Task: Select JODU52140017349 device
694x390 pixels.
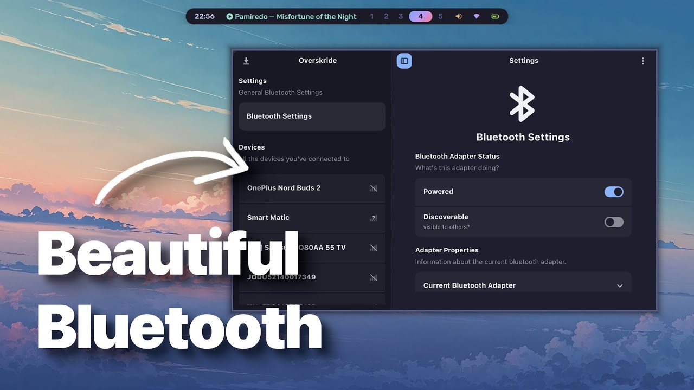Action: (x=312, y=277)
